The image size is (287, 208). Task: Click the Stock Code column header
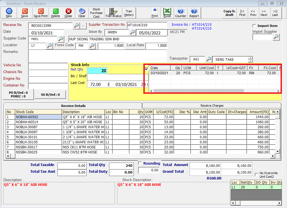pyautogui.click(x=38, y=112)
